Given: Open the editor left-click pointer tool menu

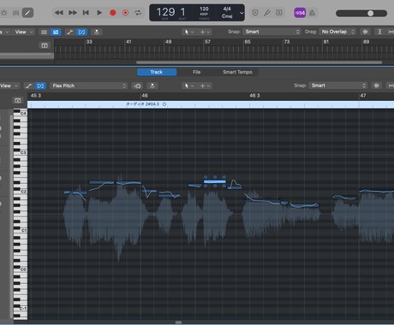Looking at the screenshot, I should pyautogui.click(x=188, y=86).
